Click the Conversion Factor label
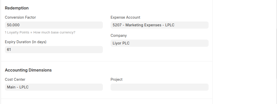The width and height of the screenshot is (277, 104). click(20, 17)
